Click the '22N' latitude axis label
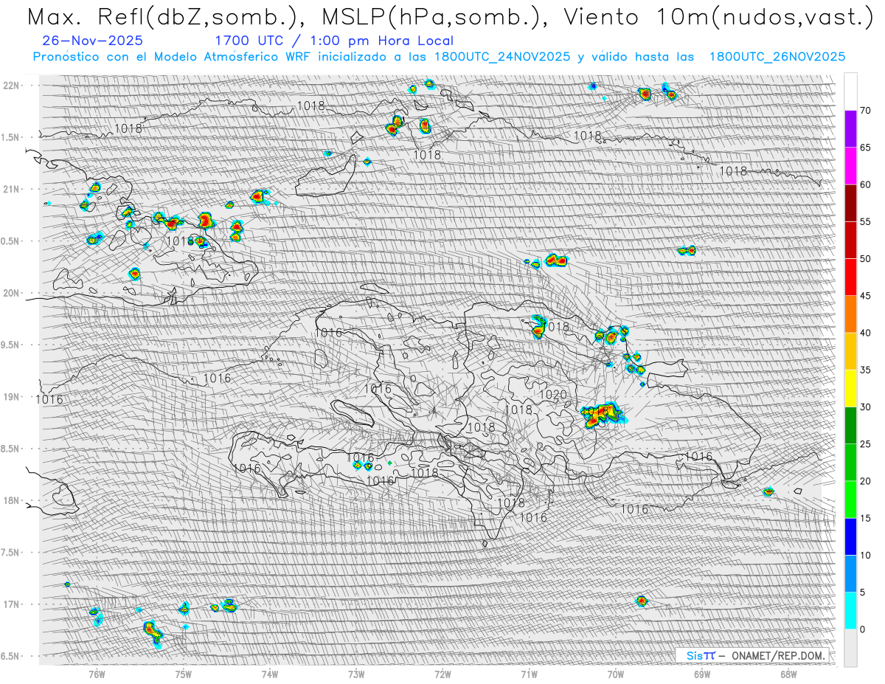 tap(12, 85)
